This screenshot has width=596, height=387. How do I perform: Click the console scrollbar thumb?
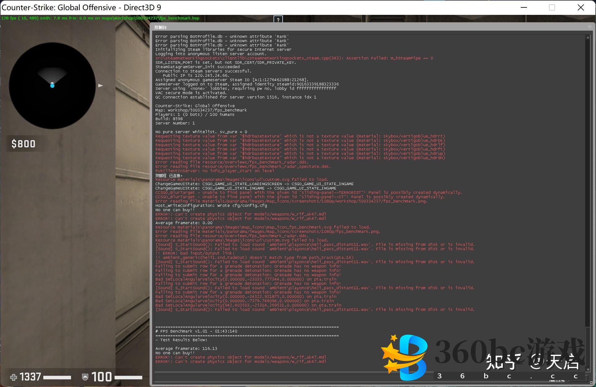588,347
